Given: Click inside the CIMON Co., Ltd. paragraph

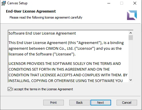Looking at the screenshot, I should point(66,49).
